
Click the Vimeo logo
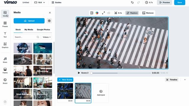pyautogui.click(x=11, y=2)
